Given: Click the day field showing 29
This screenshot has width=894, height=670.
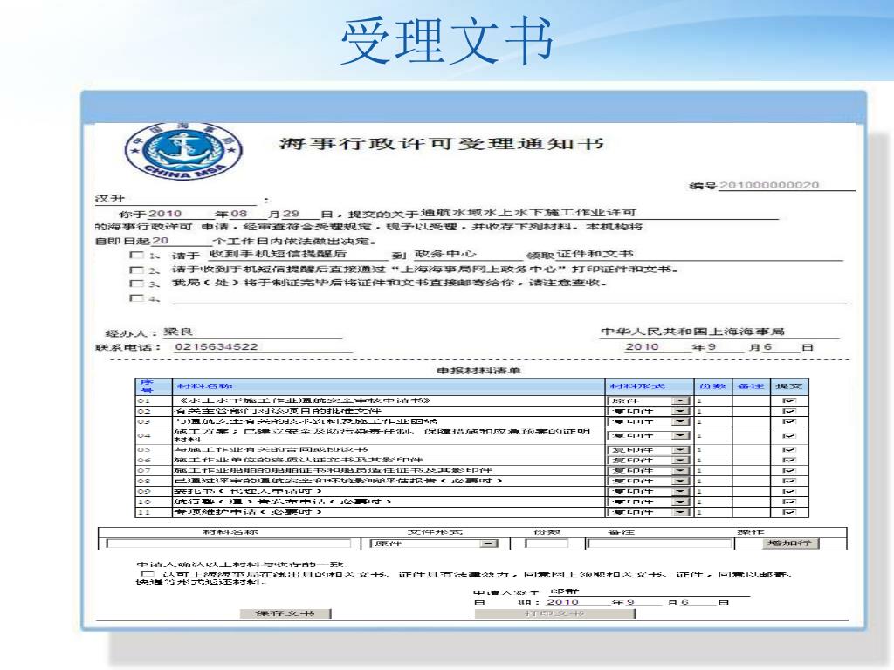Looking at the screenshot, I should (300, 214).
